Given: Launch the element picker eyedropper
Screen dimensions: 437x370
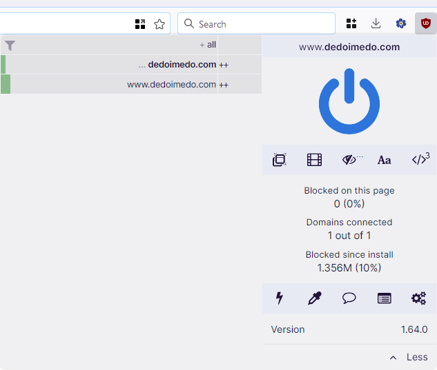Looking at the screenshot, I should click(314, 298).
